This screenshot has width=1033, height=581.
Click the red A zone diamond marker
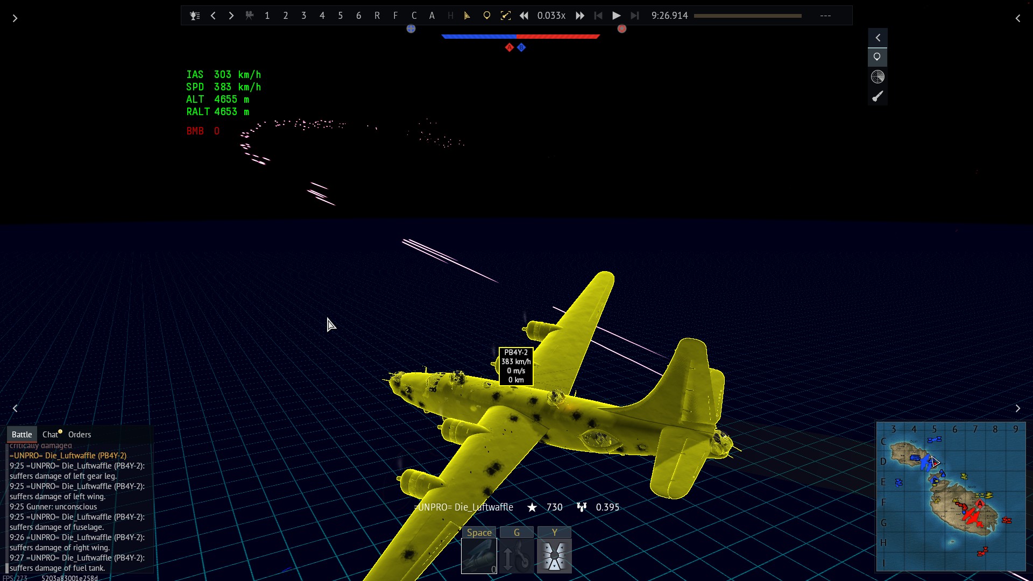[510, 47]
